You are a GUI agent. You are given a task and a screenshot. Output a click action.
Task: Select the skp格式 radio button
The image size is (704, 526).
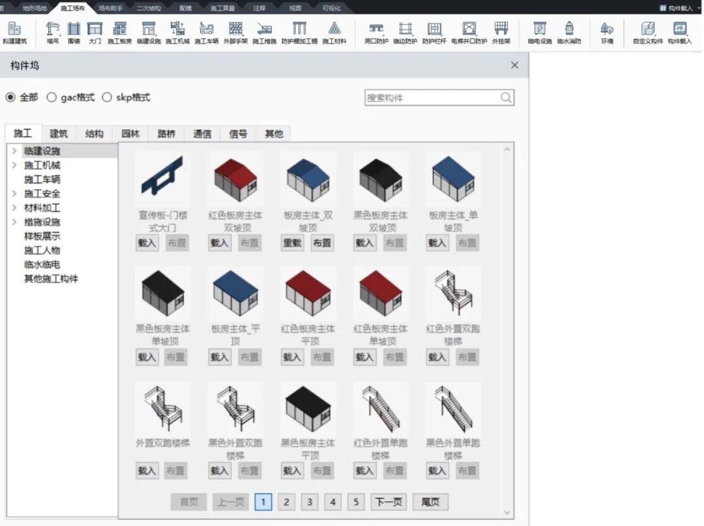coord(107,97)
